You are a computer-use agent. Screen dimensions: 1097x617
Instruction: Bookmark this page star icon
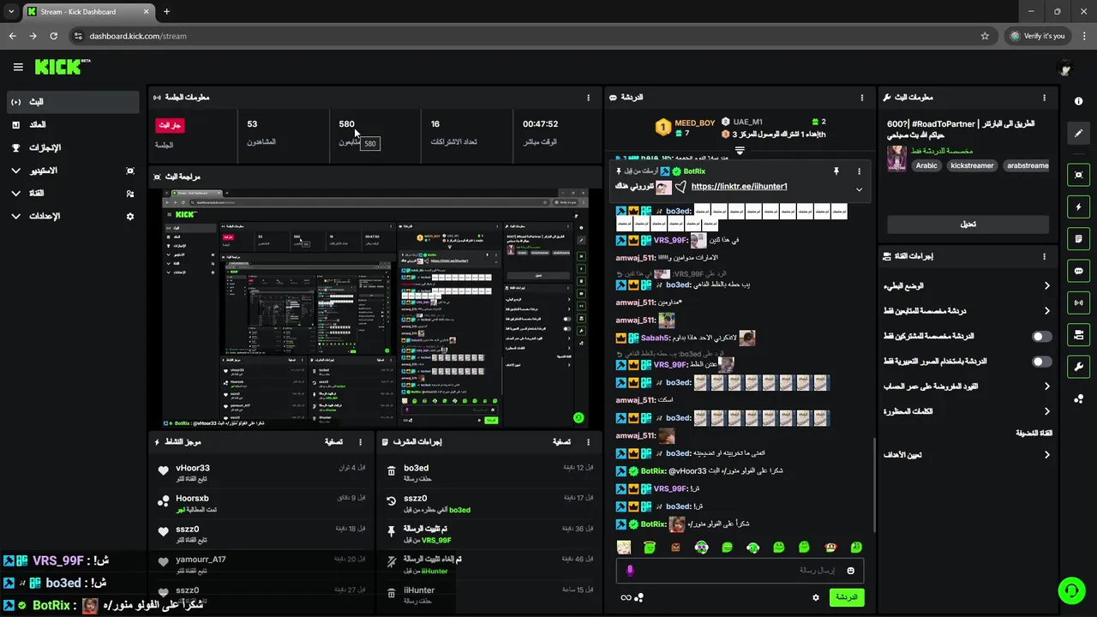985,36
